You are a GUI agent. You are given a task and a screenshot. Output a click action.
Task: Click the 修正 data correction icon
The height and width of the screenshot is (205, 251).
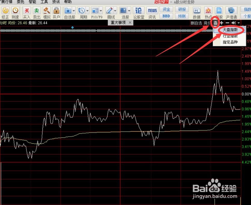pyautogui.click(x=5, y=11)
